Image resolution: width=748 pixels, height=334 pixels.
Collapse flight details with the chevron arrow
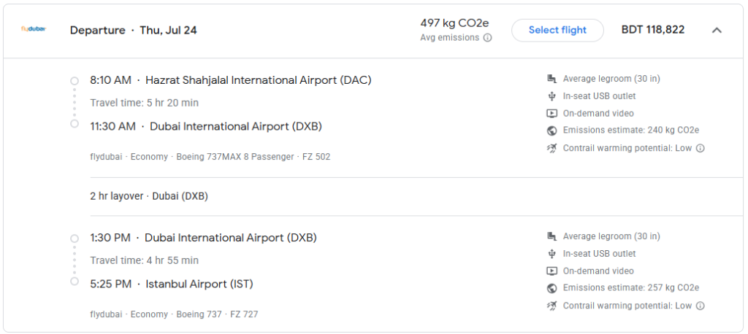pyautogui.click(x=717, y=30)
